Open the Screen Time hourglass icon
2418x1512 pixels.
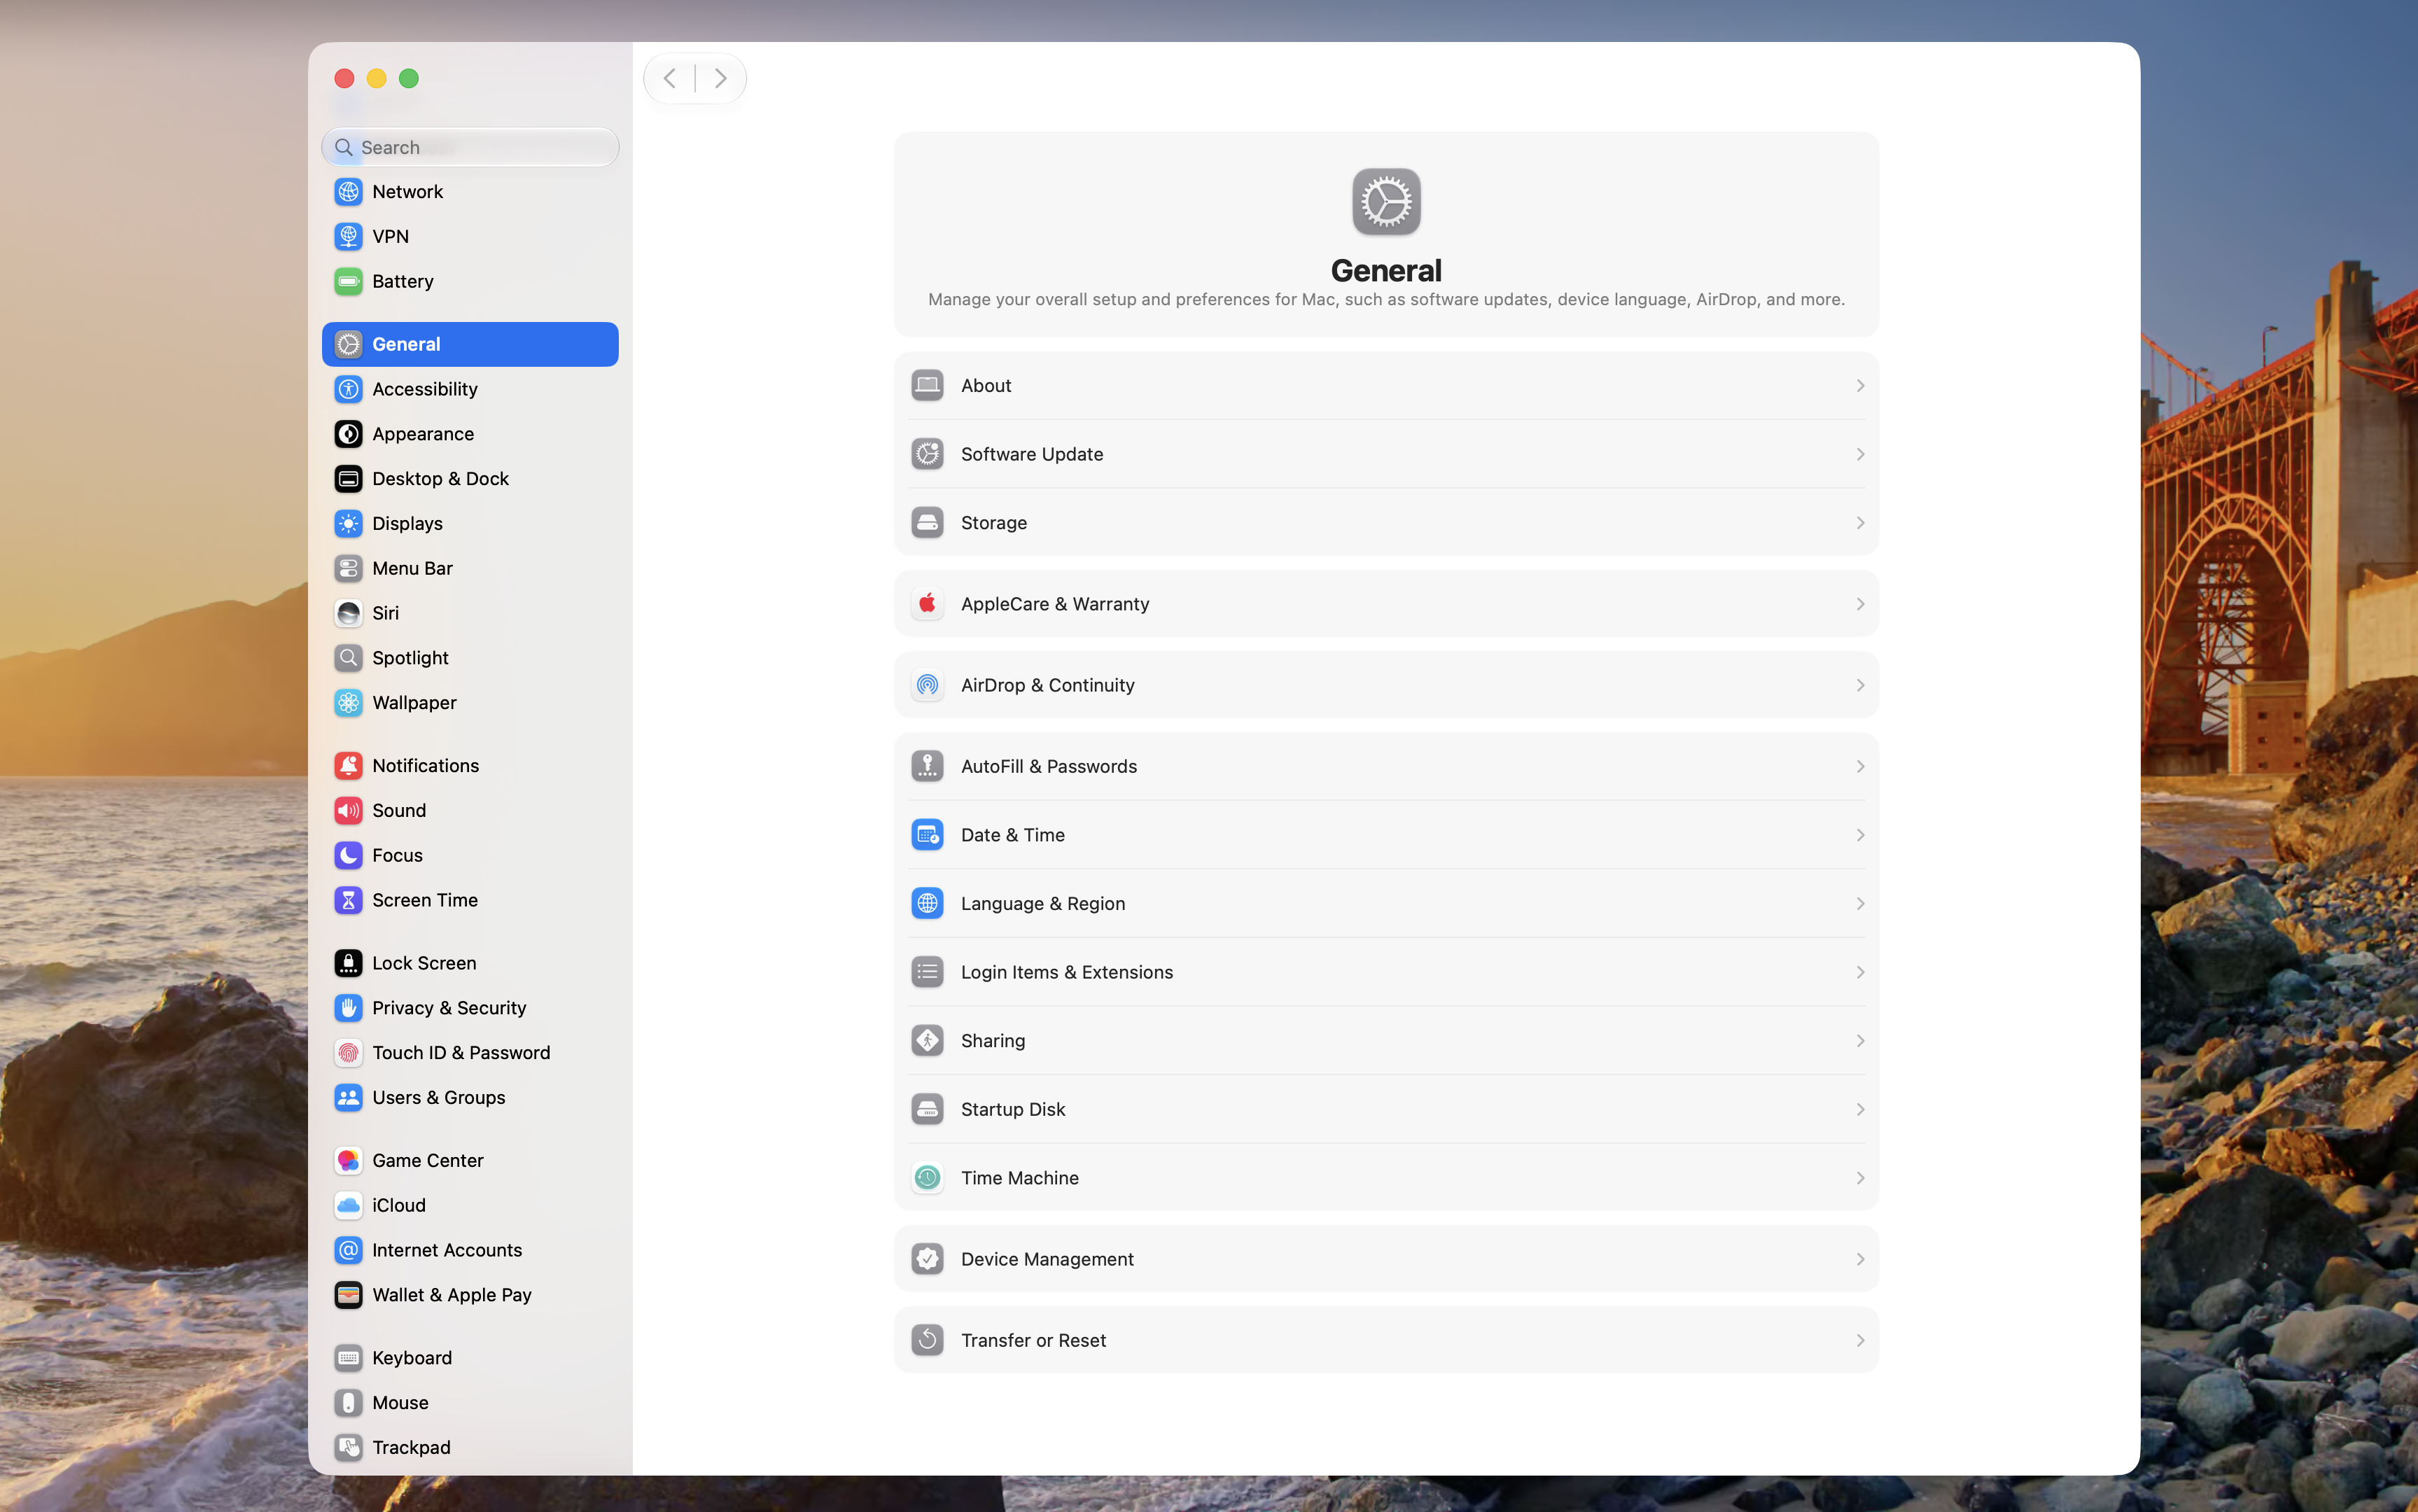[x=348, y=900]
